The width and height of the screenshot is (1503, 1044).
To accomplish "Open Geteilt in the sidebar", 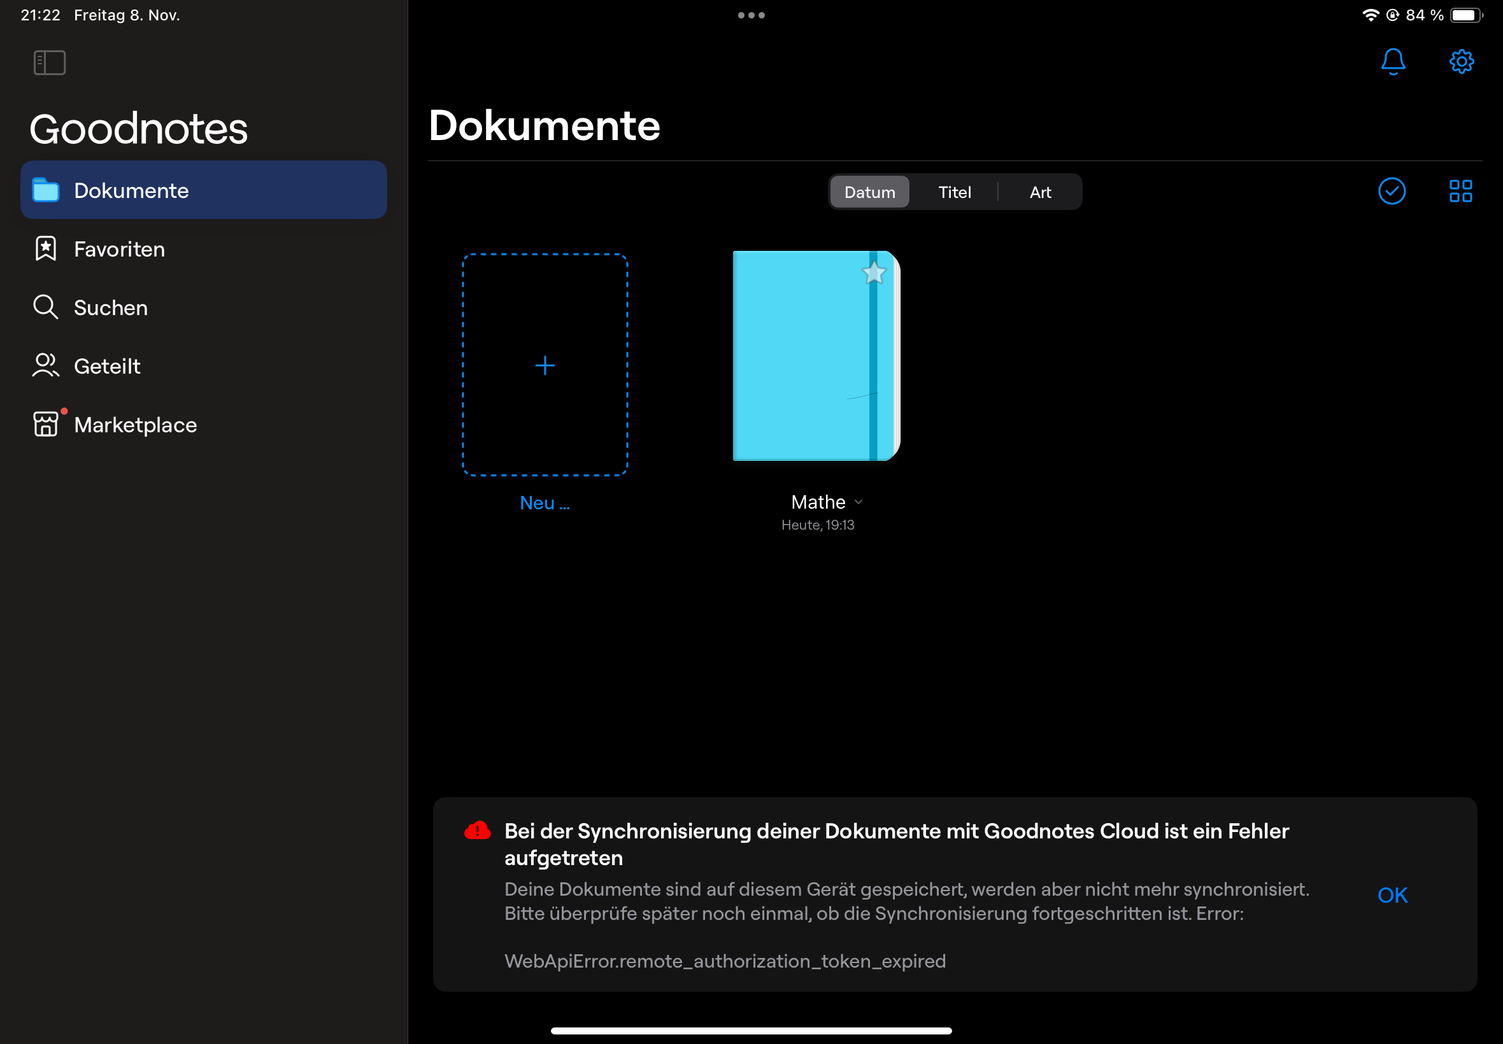I will [x=204, y=366].
